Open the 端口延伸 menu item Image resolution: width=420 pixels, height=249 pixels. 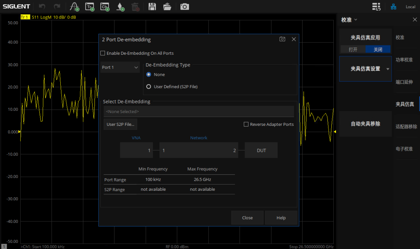pyautogui.click(x=404, y=82)
